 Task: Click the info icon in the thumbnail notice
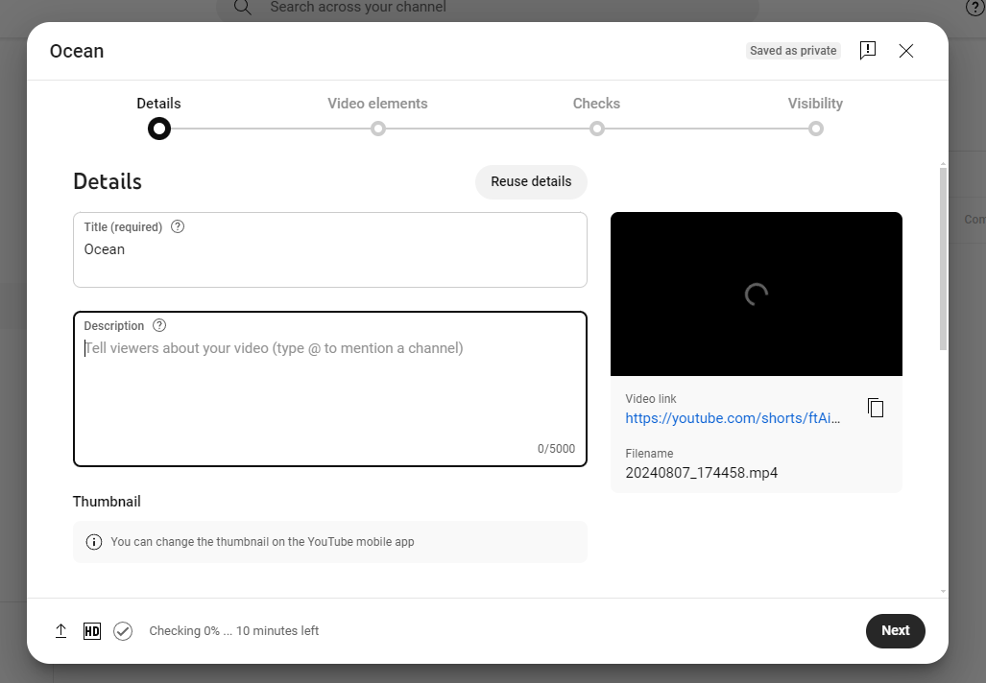tap(94, 542)
